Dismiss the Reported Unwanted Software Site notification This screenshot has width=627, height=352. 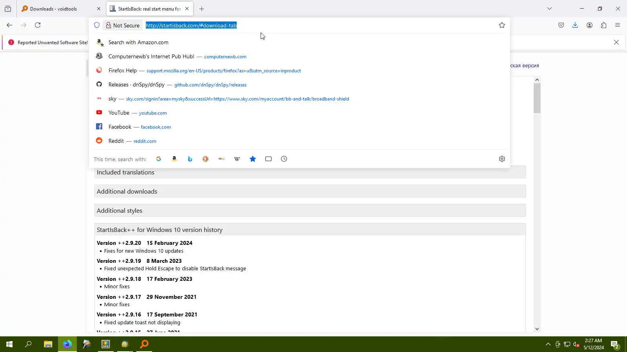[x=616, y=42]
